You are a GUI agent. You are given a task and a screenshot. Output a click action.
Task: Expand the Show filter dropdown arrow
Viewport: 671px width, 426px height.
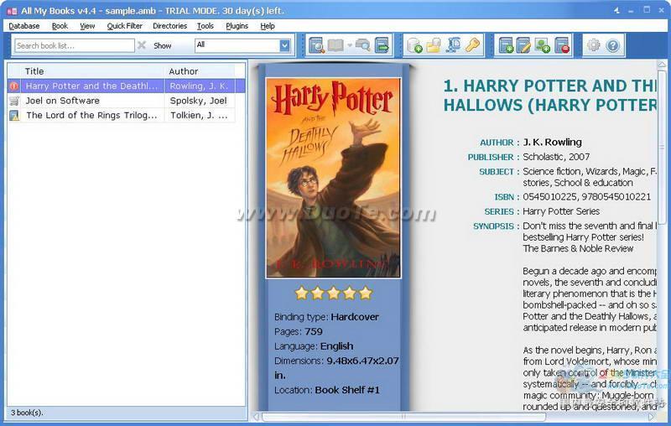[284, 45]
